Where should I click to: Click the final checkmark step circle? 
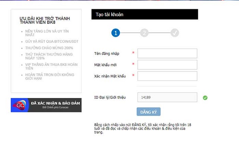[x=175, y=33]
